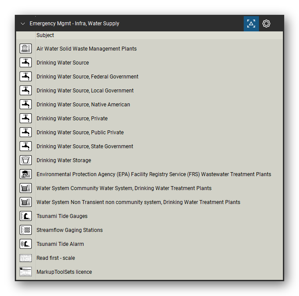
Task: Select Drinking Water Source, Public Private icon
Action: 26,132
